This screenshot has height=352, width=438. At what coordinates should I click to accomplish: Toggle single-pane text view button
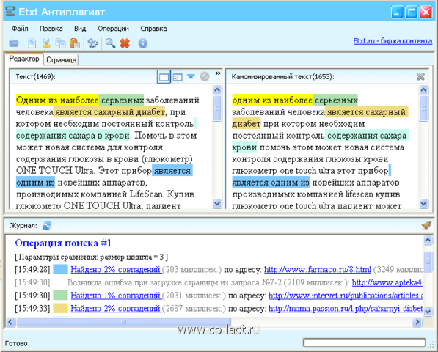click(x=164, y=76)
